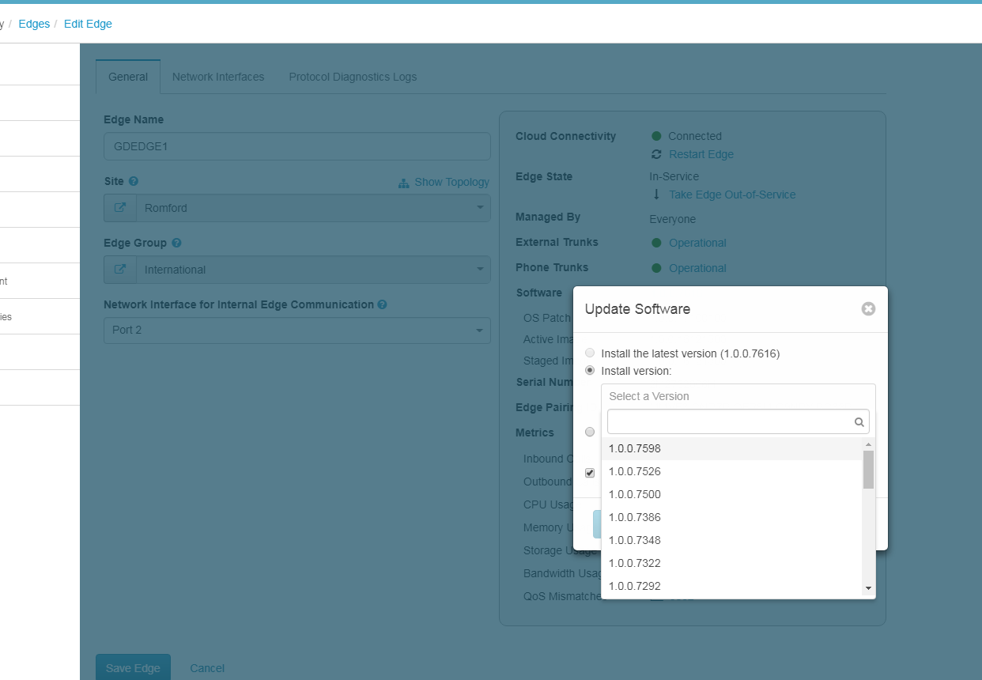Click the Edge Name input field
982x680 pixels.
(297, 146)
